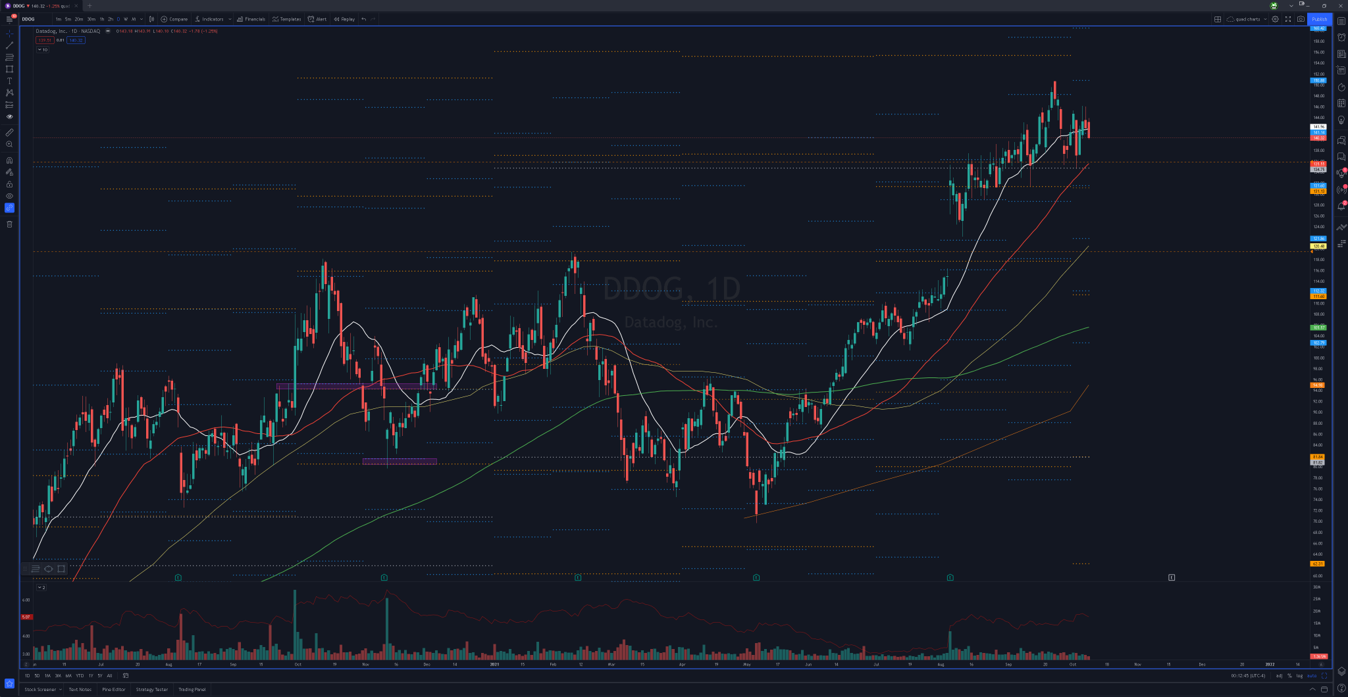The height and width of the screenshot is (697, 1348).
Task: Open chart settings gear icon
Action: coord(1275,19)
